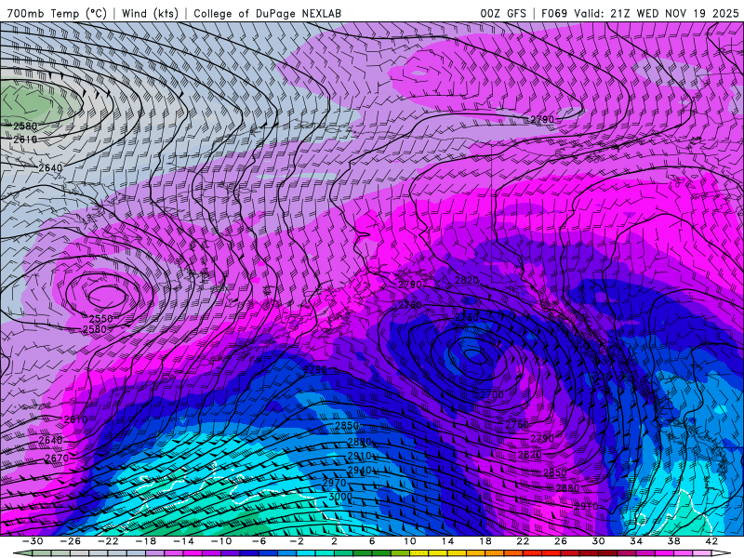The width and height of the screenshot is (744, 558).
Task: Click the '700mb Temp (°C)' title text
Action: tap(57, 13)
